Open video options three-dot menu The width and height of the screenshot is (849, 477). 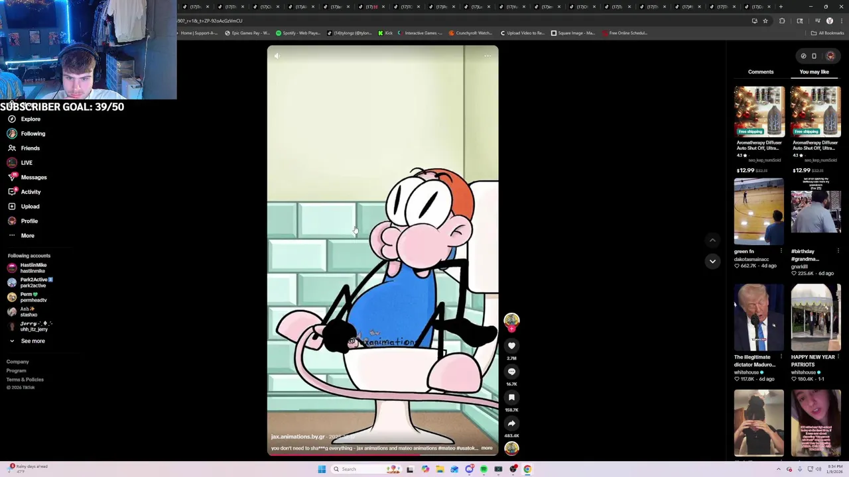(488, 56)
